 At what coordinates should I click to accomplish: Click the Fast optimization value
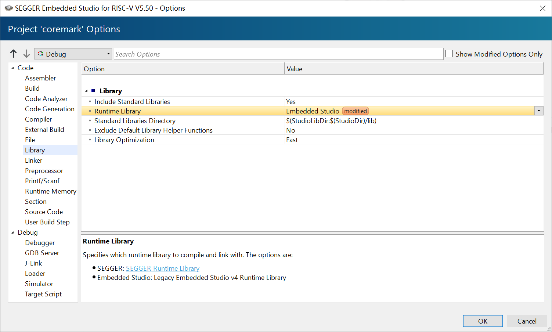(292, 140)
